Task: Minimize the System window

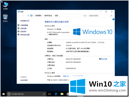Action: click(101, 12)
